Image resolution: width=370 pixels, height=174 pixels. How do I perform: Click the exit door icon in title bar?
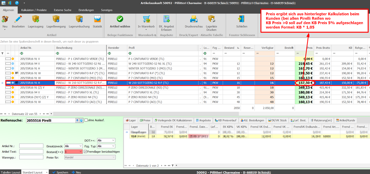coord(10,3)
